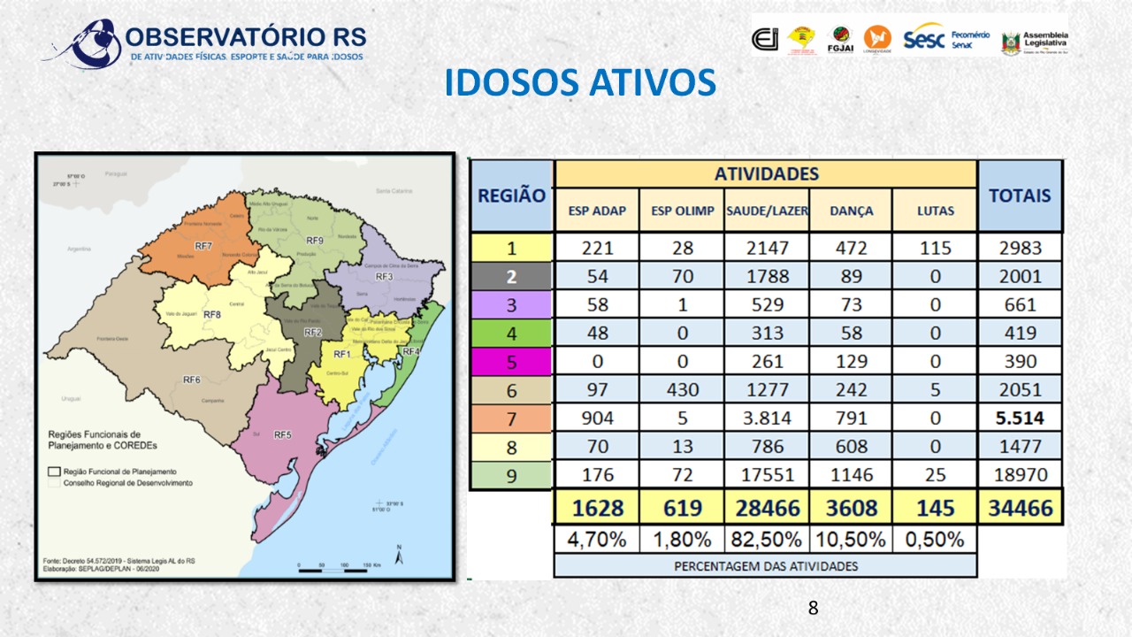Click the 1628 ESP ADAP column total
The image size is (1132, 637).
pyautogui.click(x=597, y=508)
